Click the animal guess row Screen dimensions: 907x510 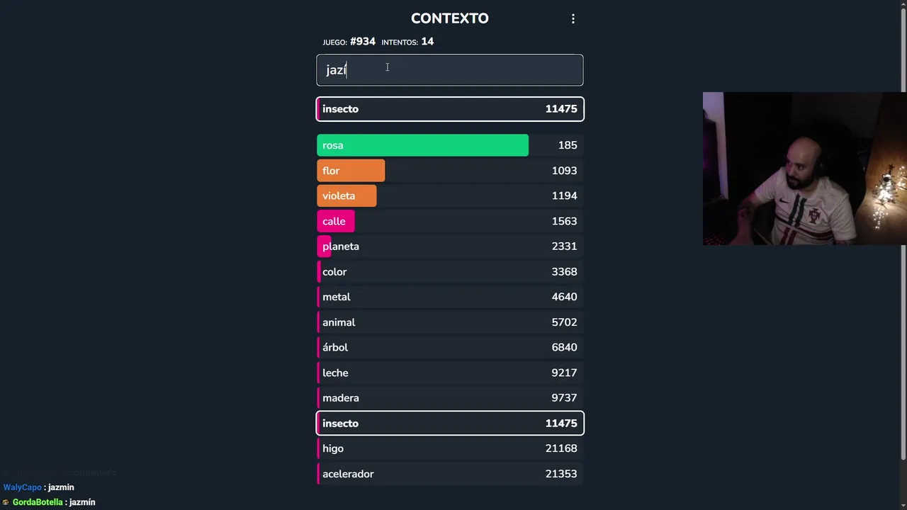point(450,322)
